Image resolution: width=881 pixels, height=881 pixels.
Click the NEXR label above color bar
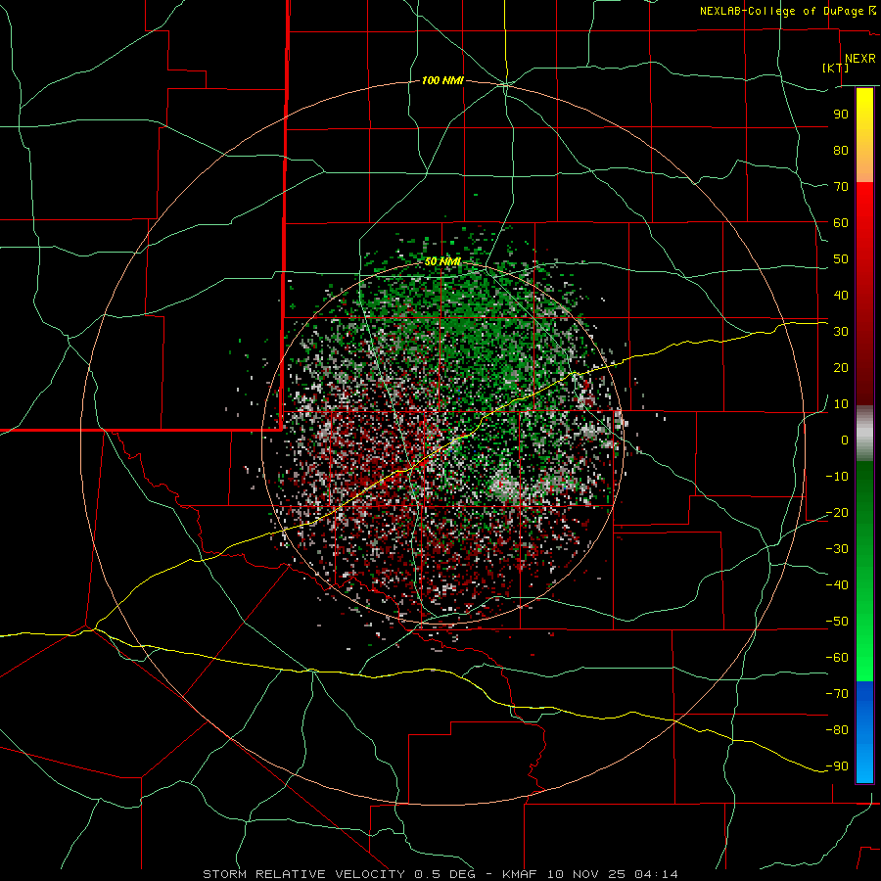(x=859, y=59)
